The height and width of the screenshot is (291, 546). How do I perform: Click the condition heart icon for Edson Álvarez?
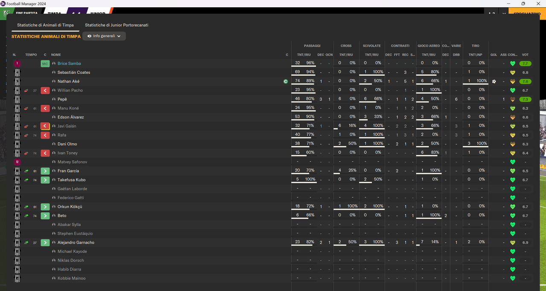coord(513,117)
